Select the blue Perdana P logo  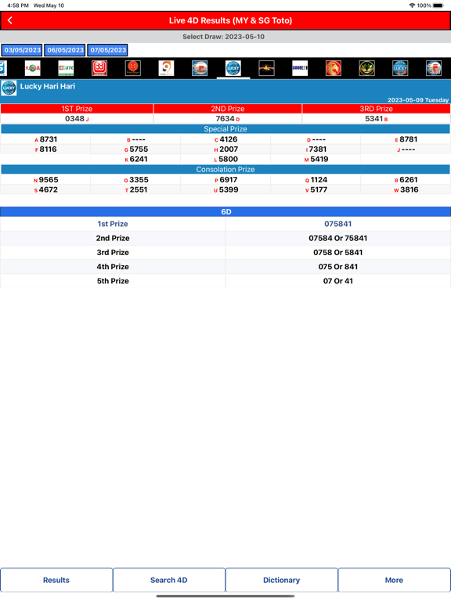coord(200,68)
